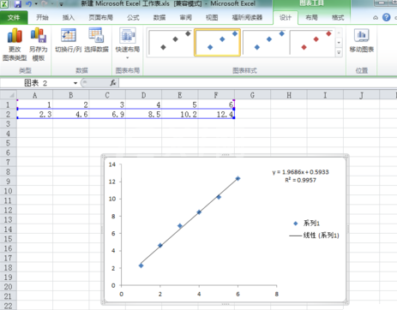Switch to Page Layout (页面布局) tab

point(100,18)
